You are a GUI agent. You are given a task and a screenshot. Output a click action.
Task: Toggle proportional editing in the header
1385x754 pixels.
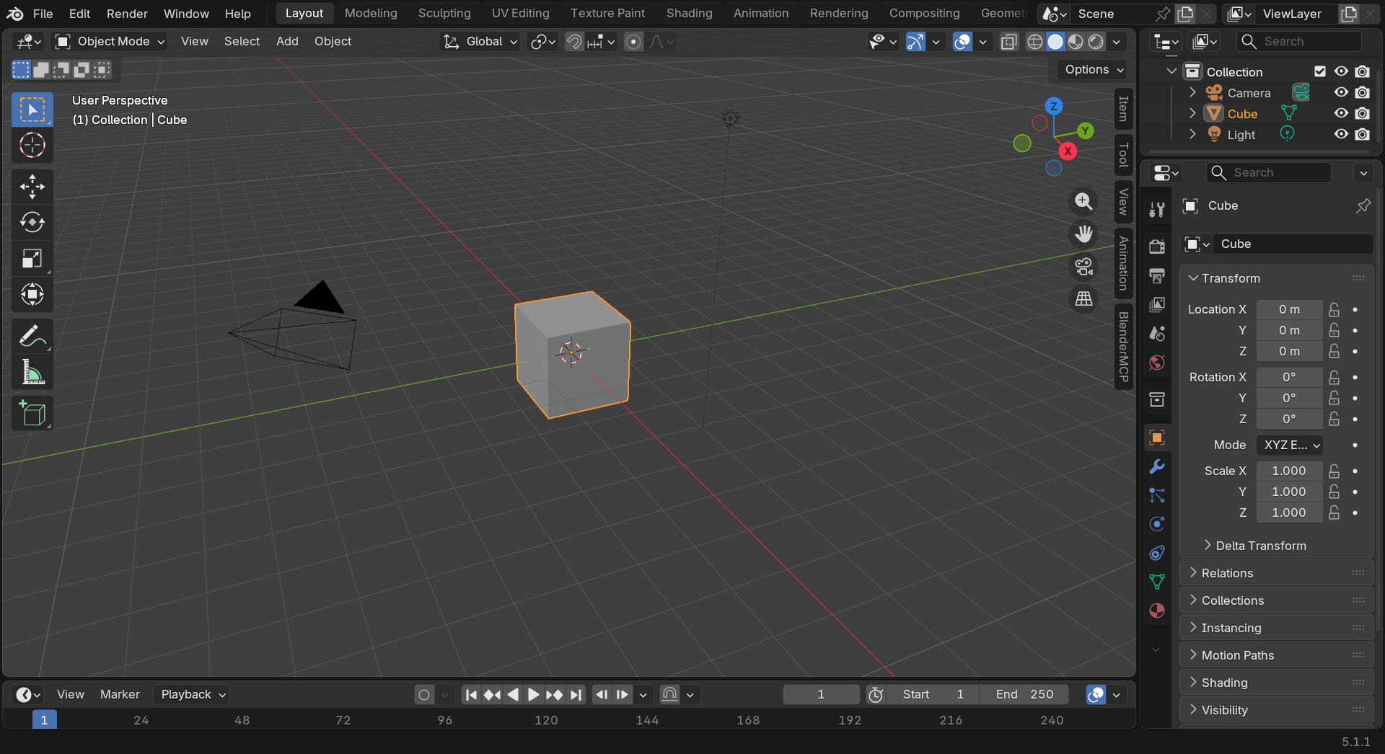point(633,42)
